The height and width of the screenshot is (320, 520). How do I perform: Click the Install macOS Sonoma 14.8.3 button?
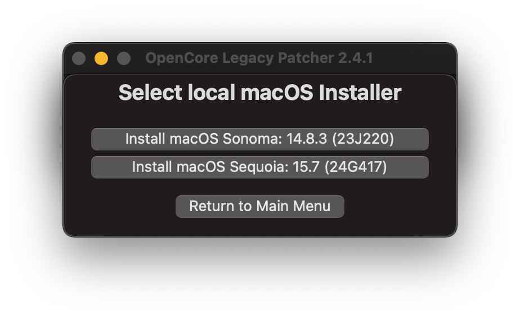259,139
